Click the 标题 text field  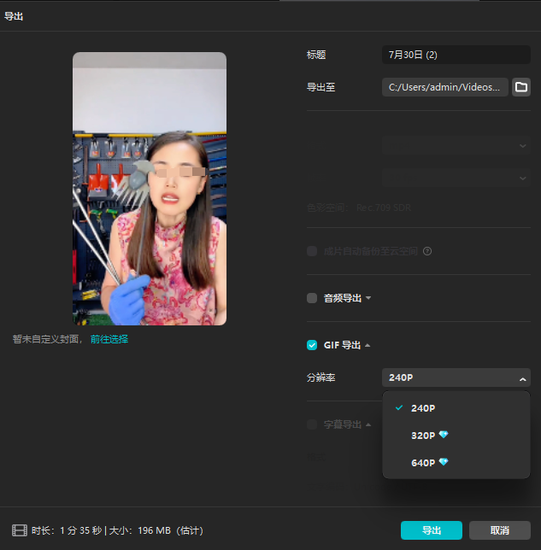coord(456,55)
